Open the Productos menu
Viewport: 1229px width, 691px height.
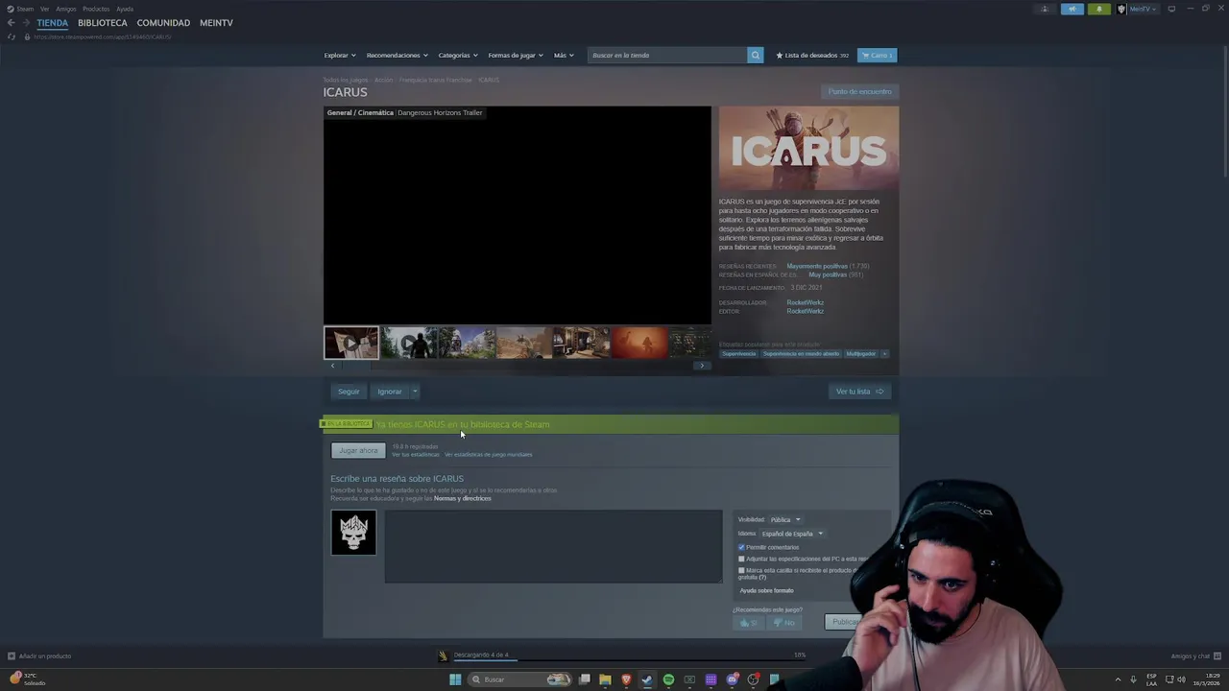point(96,9)
